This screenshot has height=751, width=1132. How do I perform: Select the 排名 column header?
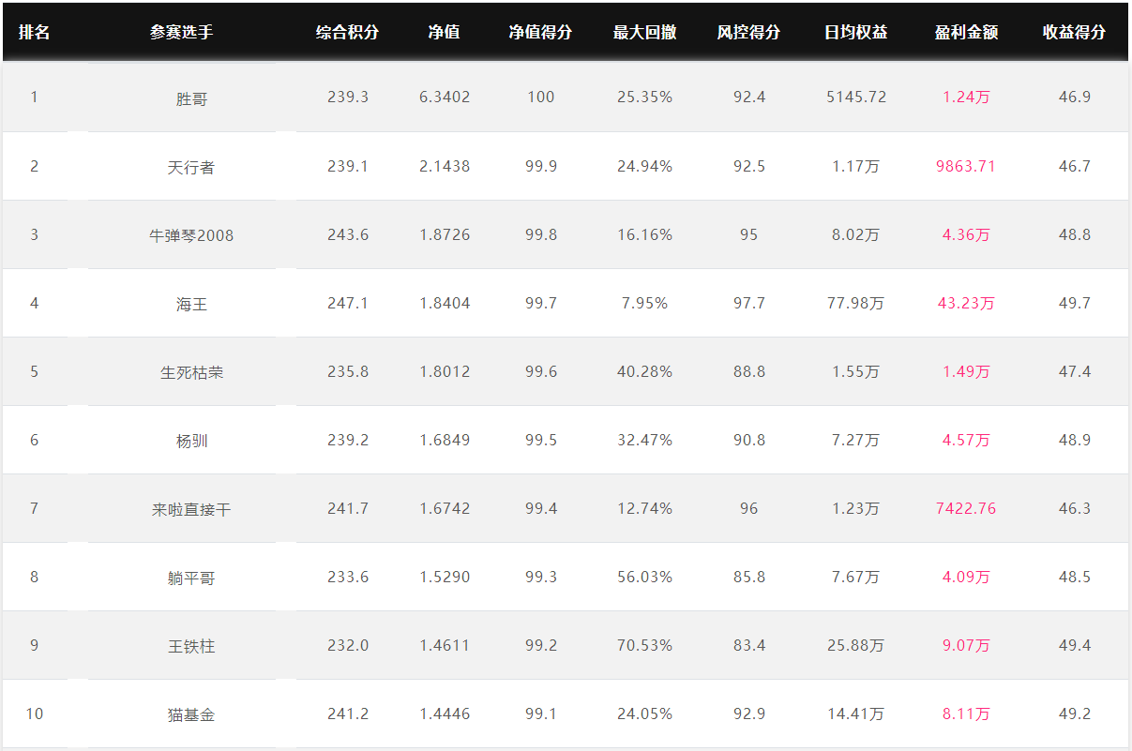click(35, 32)
